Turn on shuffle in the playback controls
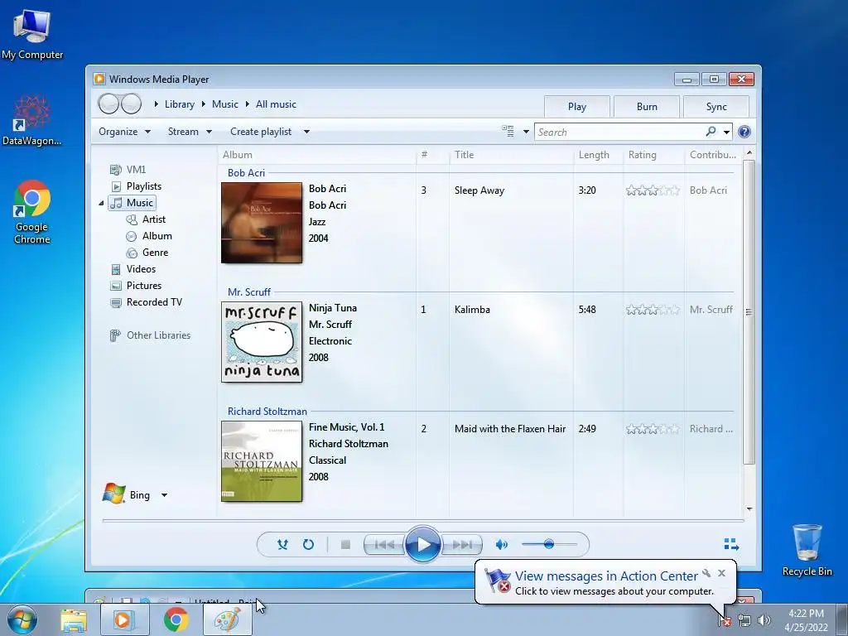The image size is (848, 636). pyautogui.click(x=282, y=544)
